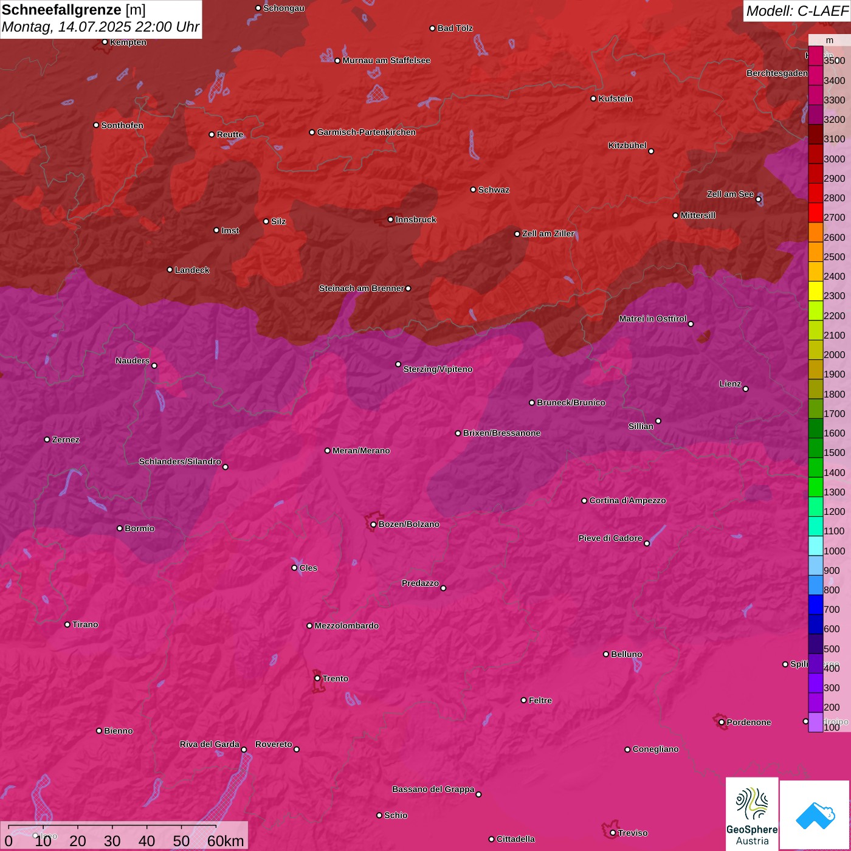851x851 pixels.
Task: Click the Sonthofen city marker dot
Action: (x=96, y=125)
